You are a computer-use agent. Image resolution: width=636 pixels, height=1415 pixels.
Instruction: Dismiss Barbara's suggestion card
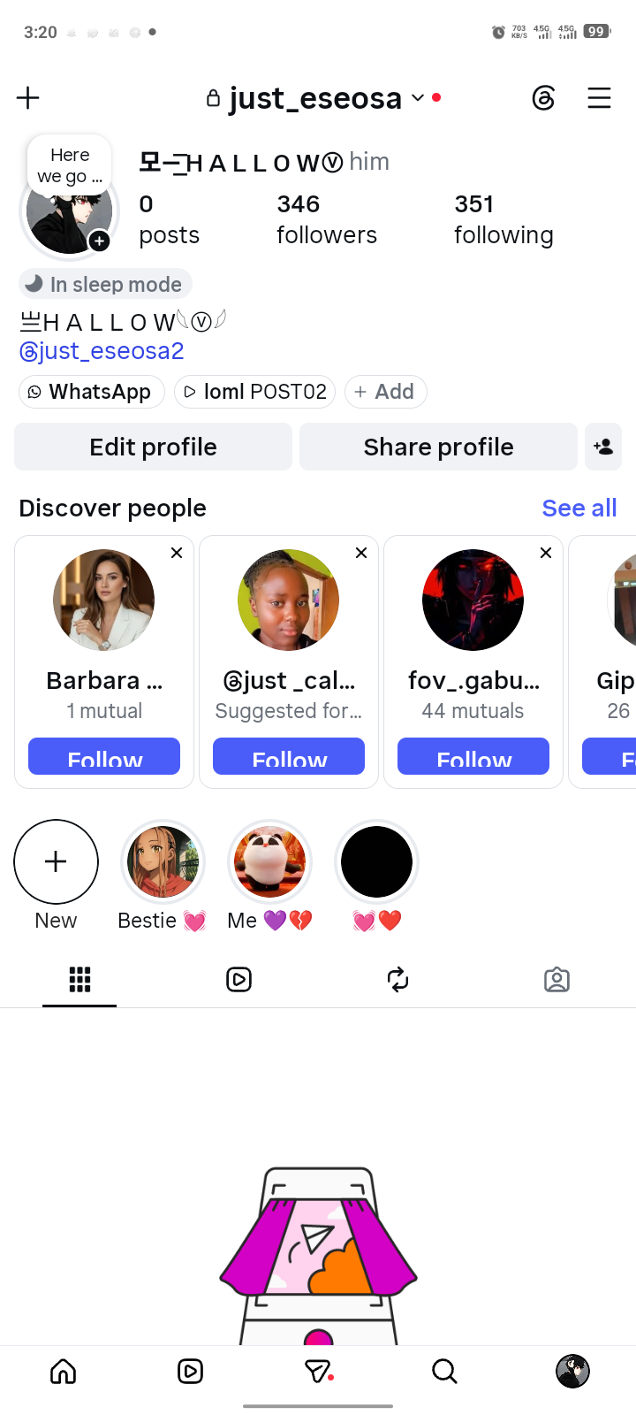coord(177,553)
